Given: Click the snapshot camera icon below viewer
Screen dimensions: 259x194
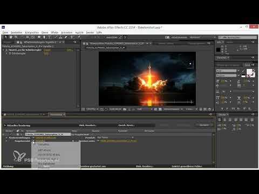Looking at the screenshot, I should coord(125,109).
